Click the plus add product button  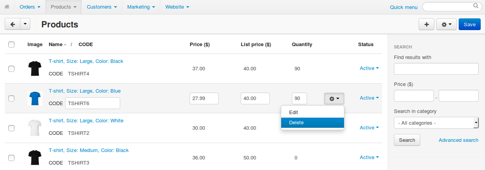pyautogui.click(x=426, y=24)
